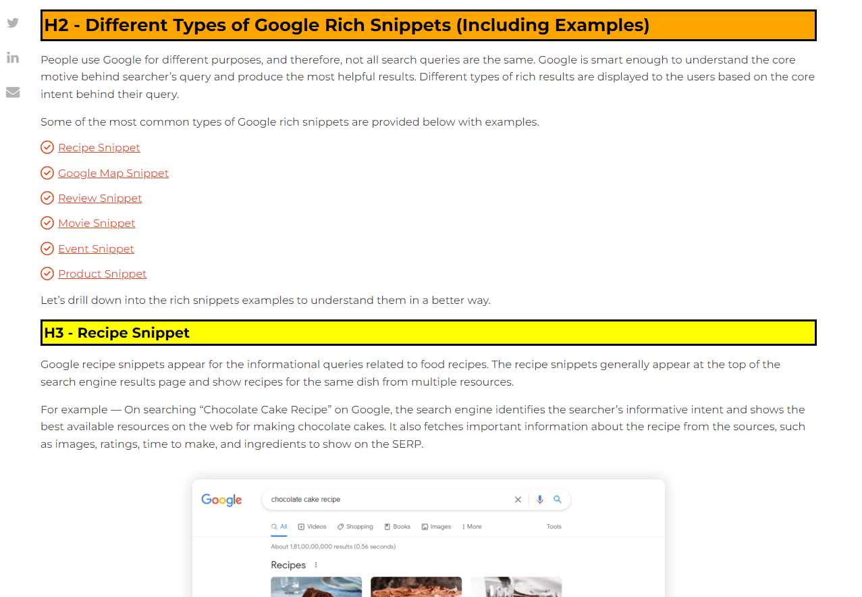Click the Tools button
The width and height of the screenshot is (862, 597).
[554, 526]
